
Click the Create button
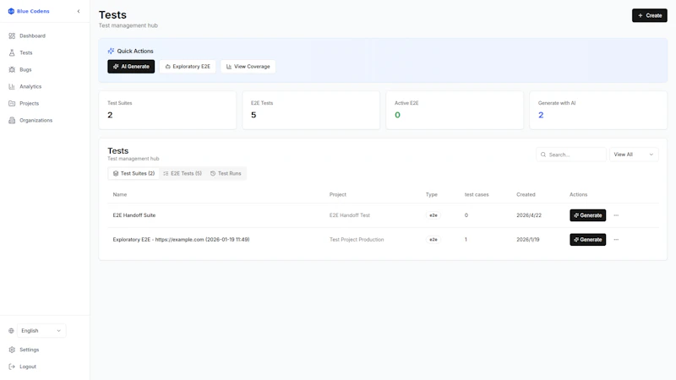coord(649,15)
